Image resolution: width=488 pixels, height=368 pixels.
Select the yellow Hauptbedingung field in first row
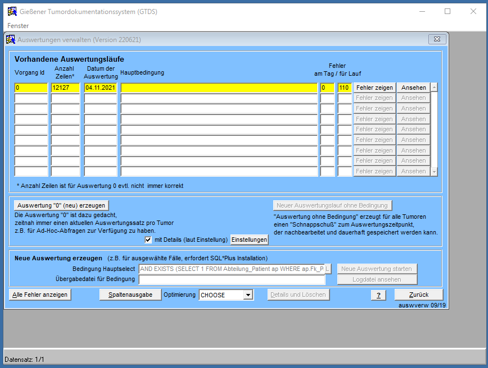[x=219, y=88]
